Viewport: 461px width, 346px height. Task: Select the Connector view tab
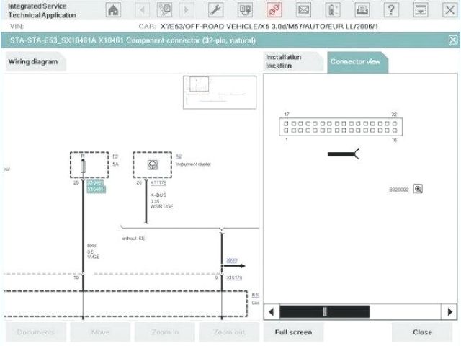tap(355, 62)
